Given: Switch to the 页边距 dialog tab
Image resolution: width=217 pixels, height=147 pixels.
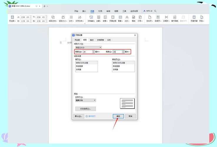Looking at the screenshot, I should 77,40.
